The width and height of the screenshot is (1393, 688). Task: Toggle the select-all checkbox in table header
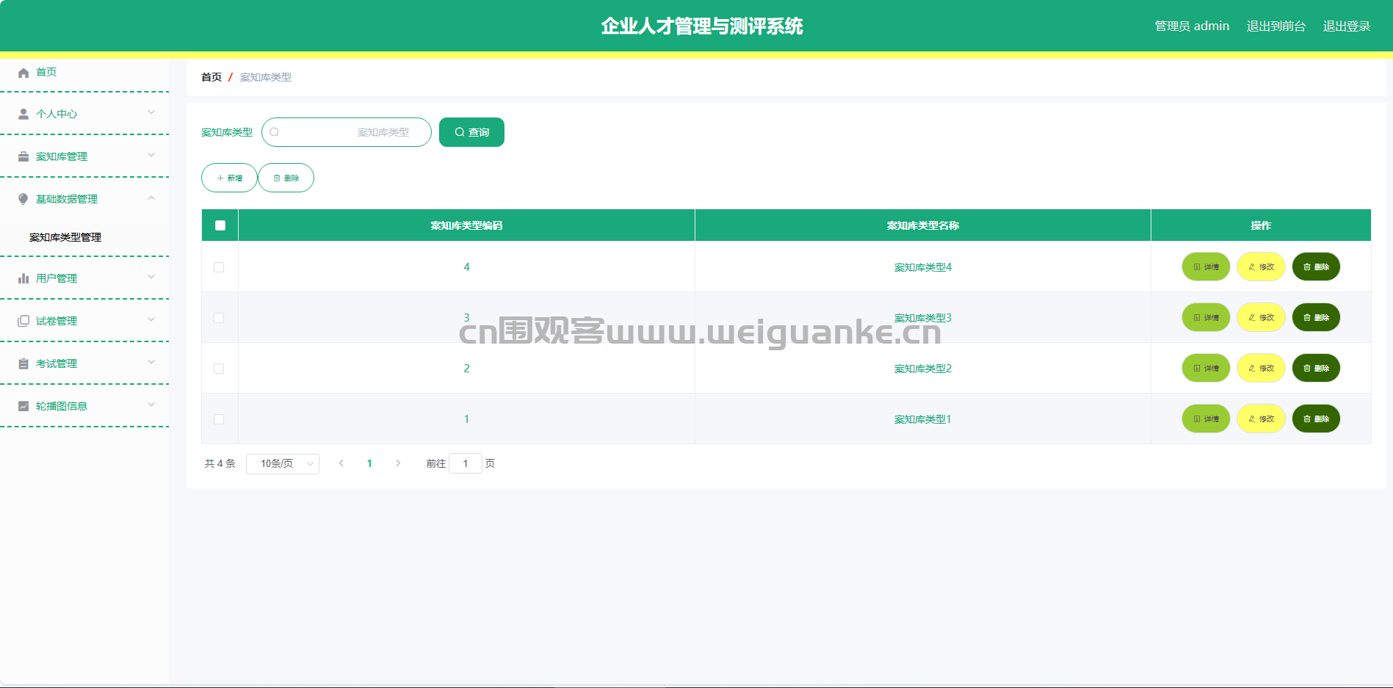point(220,225)
